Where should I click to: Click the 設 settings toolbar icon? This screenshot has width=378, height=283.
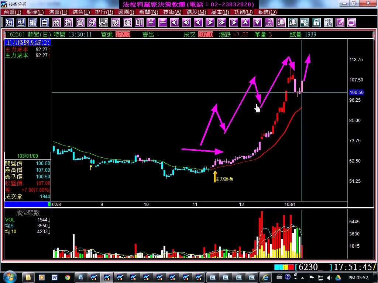point(116,22)
